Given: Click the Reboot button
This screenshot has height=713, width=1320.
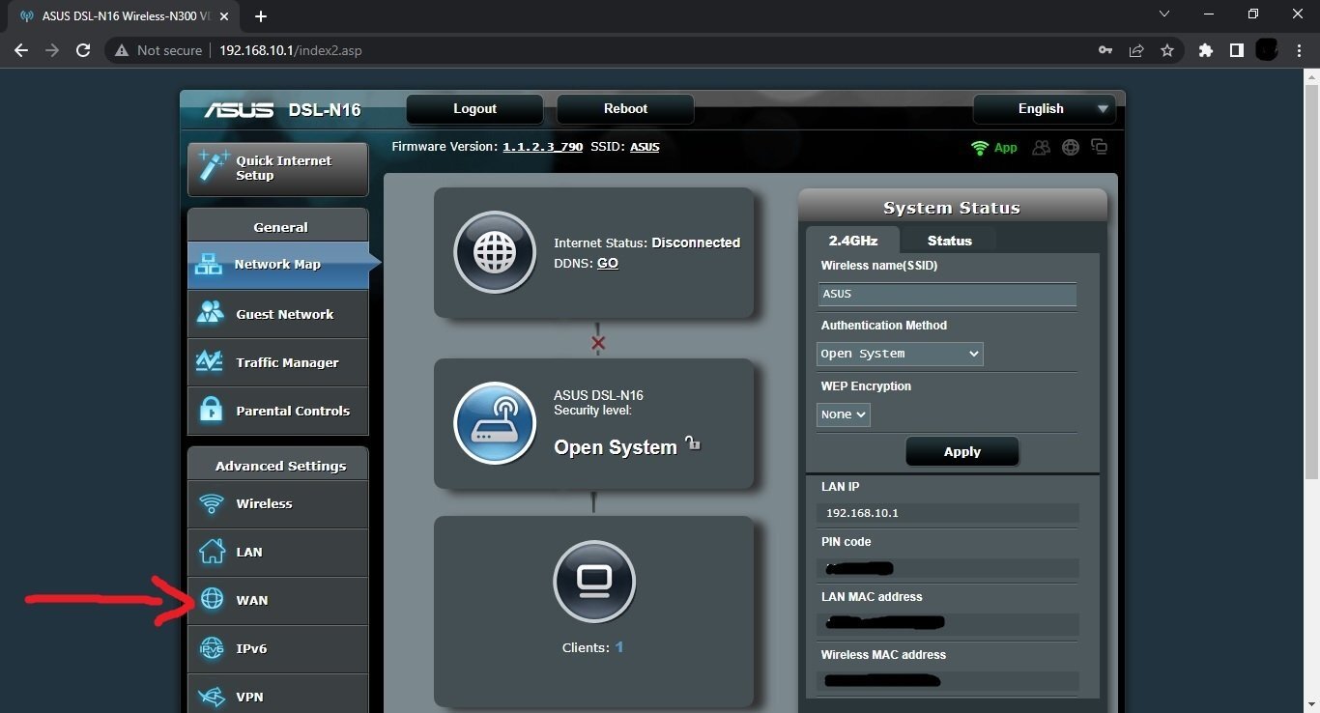Looking at the screenshot, I should (x=625, y=109).
